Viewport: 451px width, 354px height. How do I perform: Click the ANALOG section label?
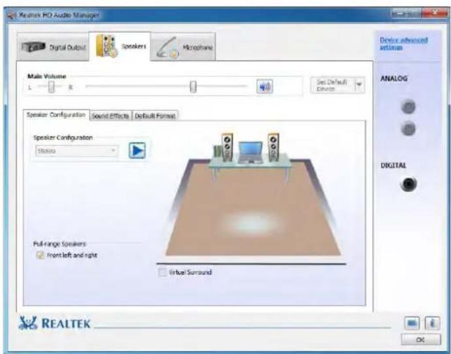click(393, 78)
